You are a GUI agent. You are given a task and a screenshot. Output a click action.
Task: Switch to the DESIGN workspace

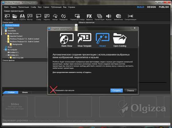pyautogui.click(x=151, y=7)
